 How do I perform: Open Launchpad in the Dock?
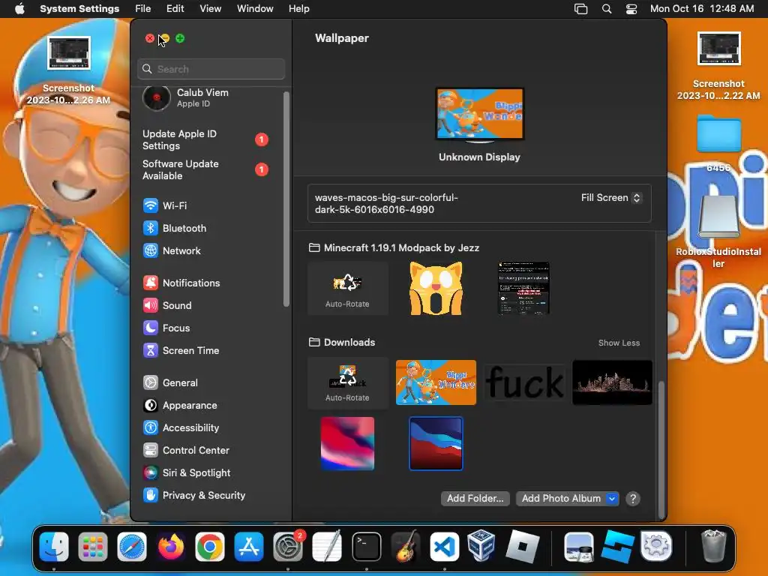(92, 546)
